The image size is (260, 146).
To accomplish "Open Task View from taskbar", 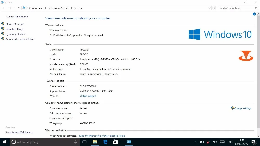I will pos(84,142).
